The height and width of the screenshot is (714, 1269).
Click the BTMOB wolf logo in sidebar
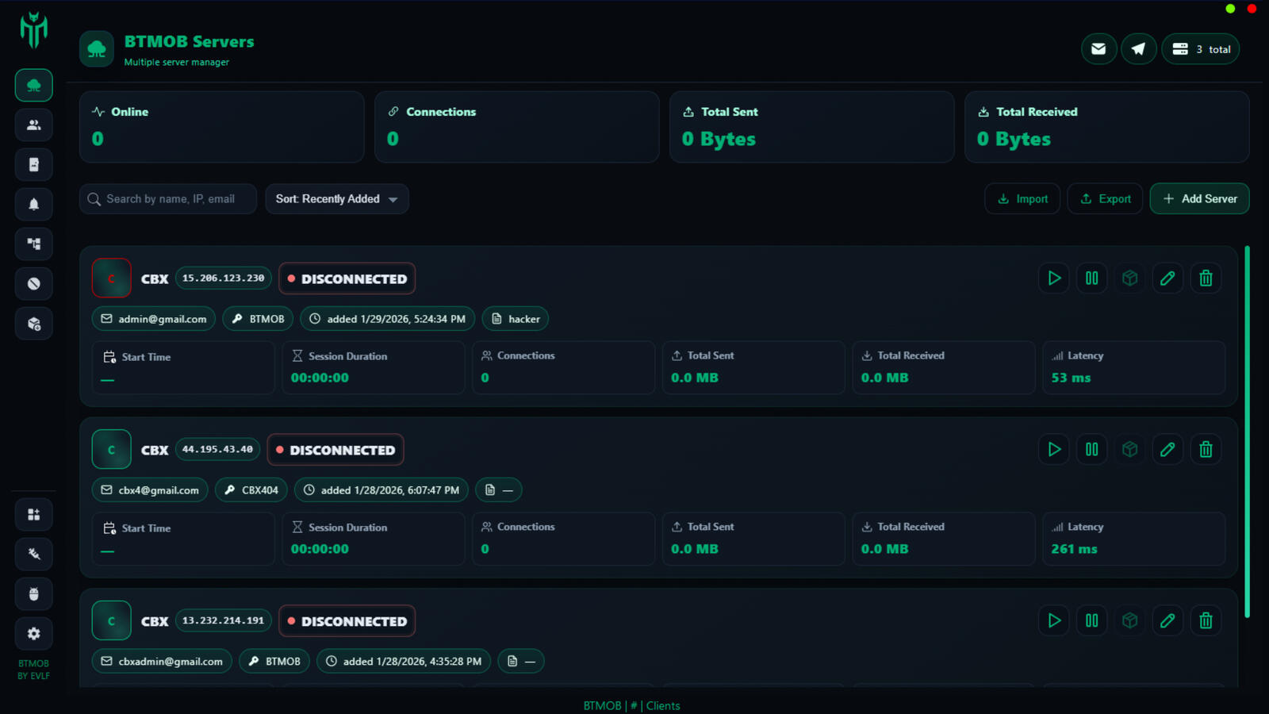coord(34,30)
